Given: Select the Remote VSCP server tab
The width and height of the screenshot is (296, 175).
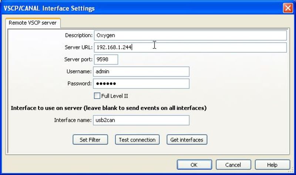Looking at the screenshot, I should (x=33, y=23).
